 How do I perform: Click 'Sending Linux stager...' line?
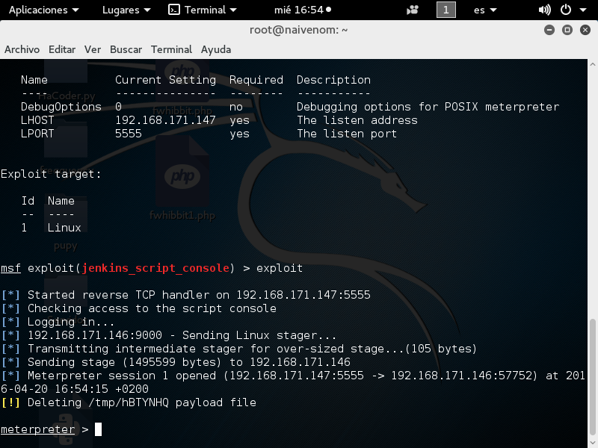pos(169,335)
